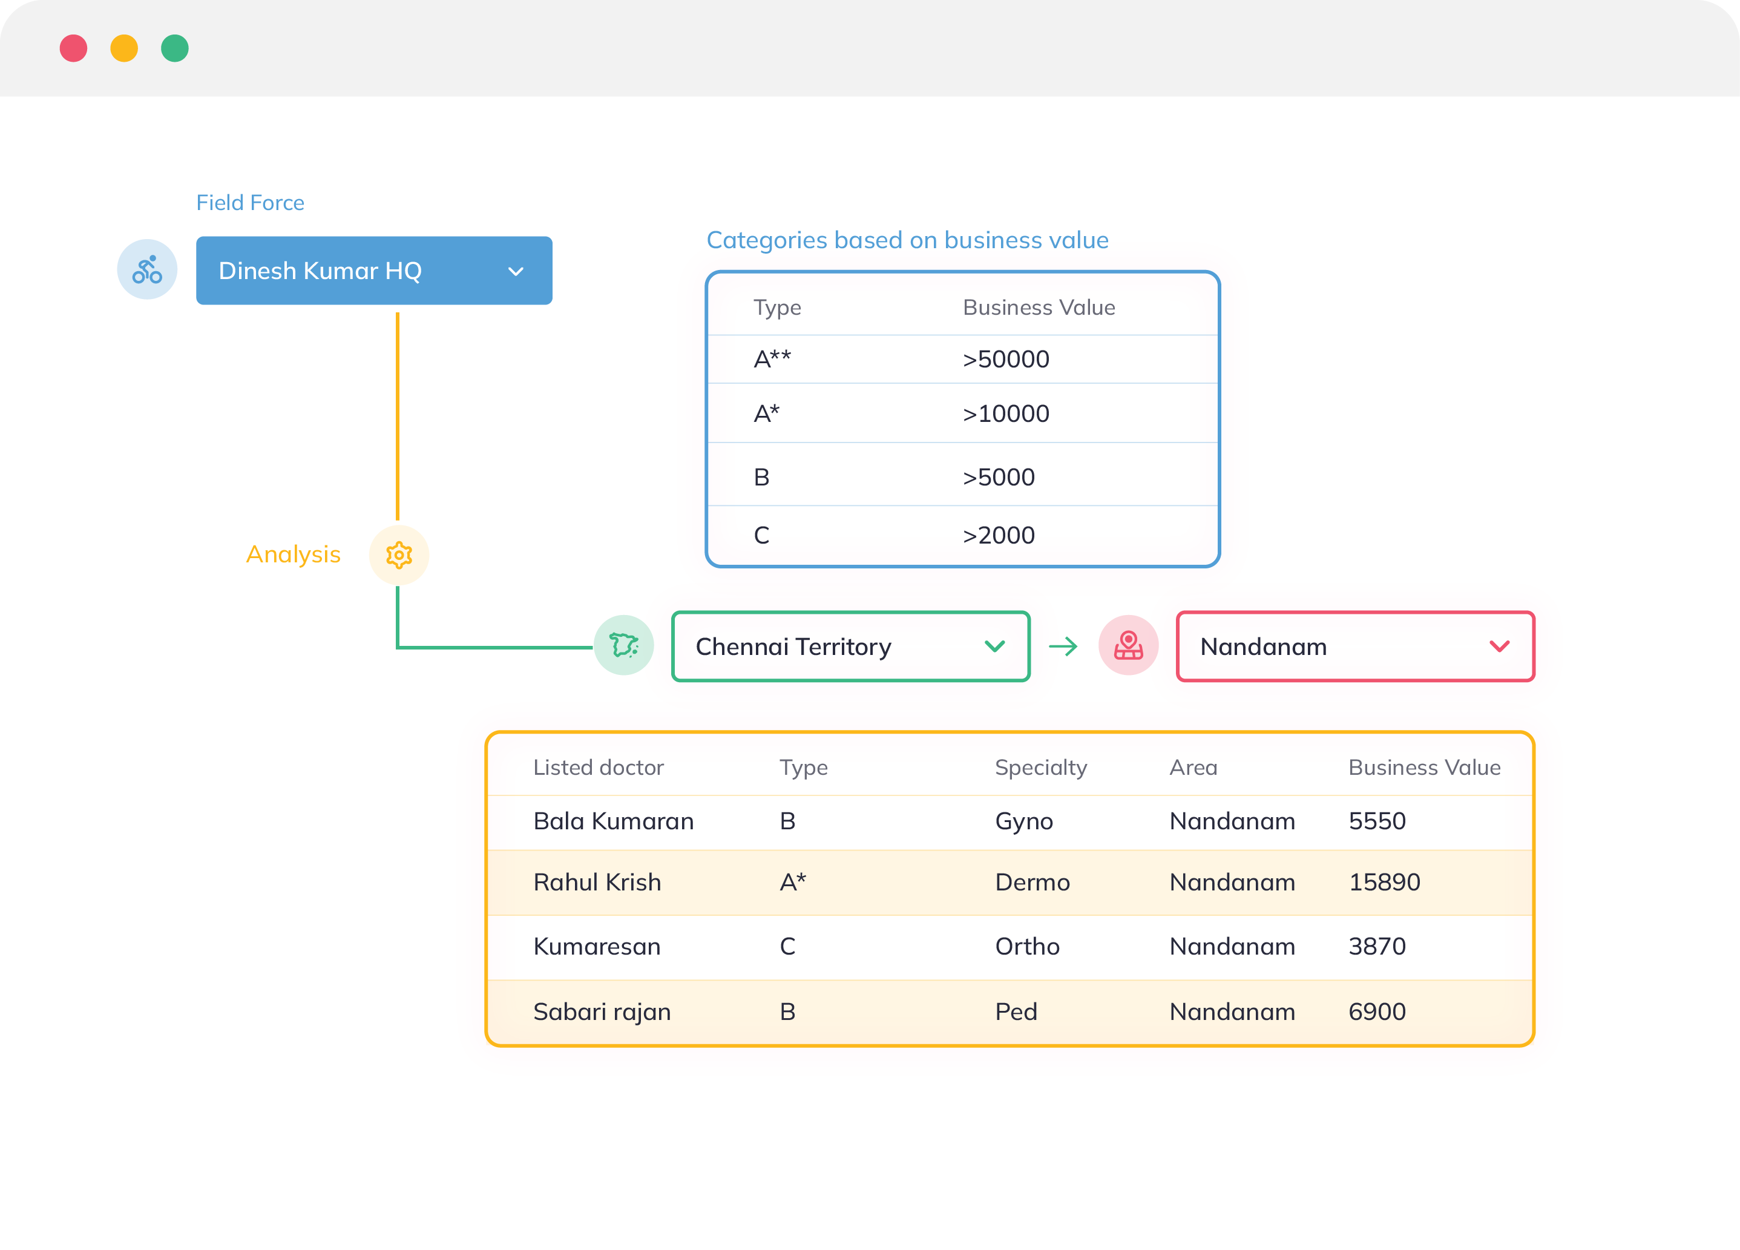Click the red window close dot

click(x=74, y=48)
